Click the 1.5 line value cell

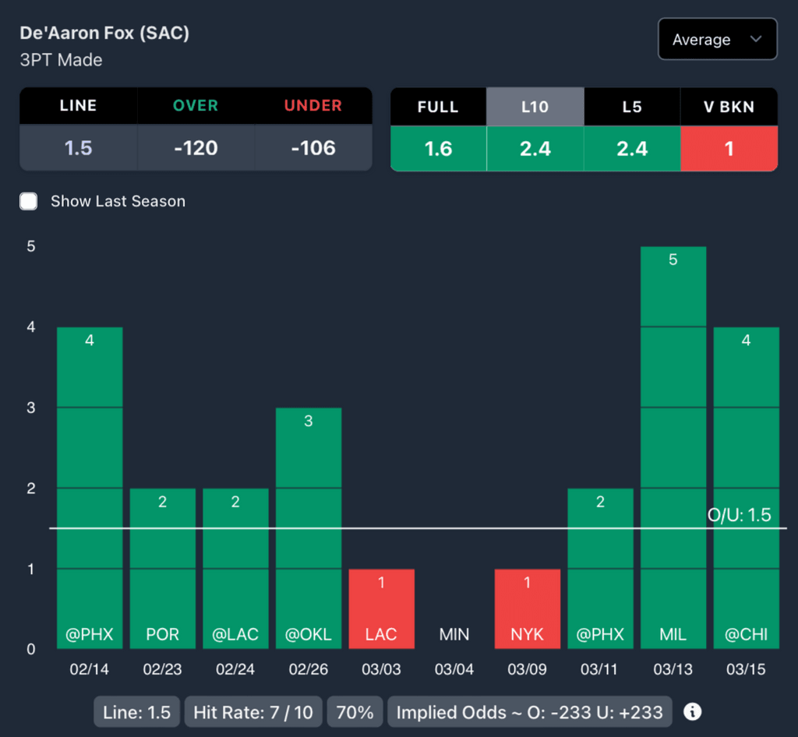pyautogui.click(x=79, y=147)
